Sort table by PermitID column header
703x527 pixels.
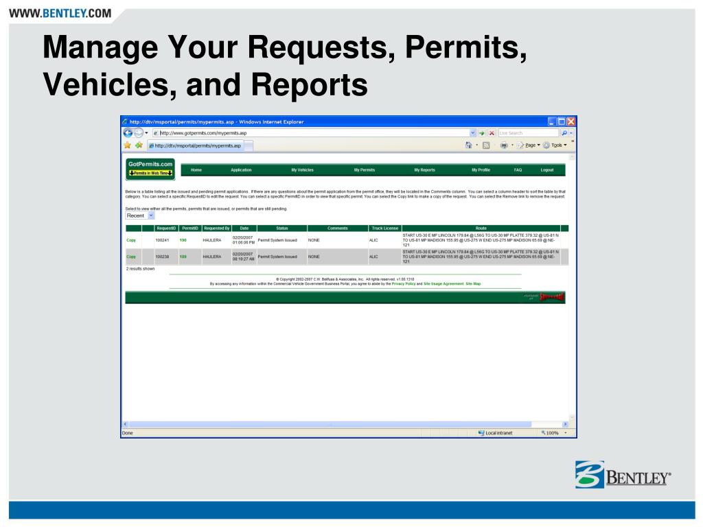(x=190, y=228)
